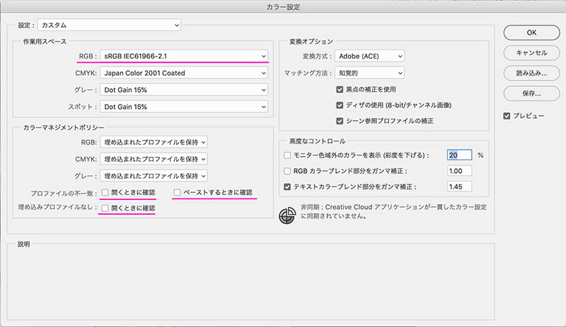This screenshot has height=327, width=566.
Task: Click the RGB blend gamma field 1.00
Action: [459, 171]
